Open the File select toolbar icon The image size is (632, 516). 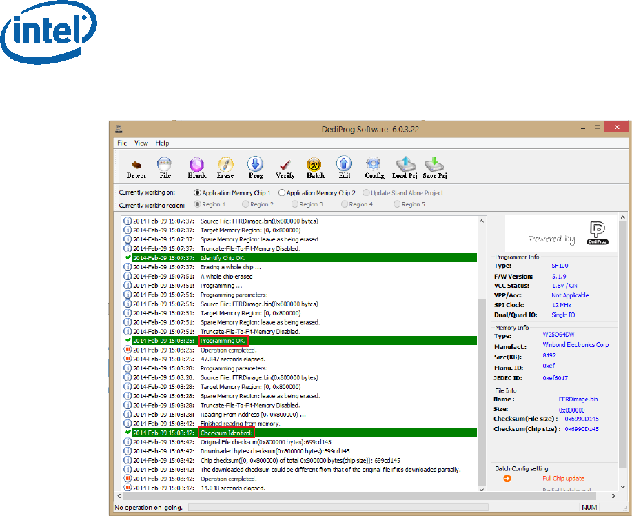[x=165, y=168]
